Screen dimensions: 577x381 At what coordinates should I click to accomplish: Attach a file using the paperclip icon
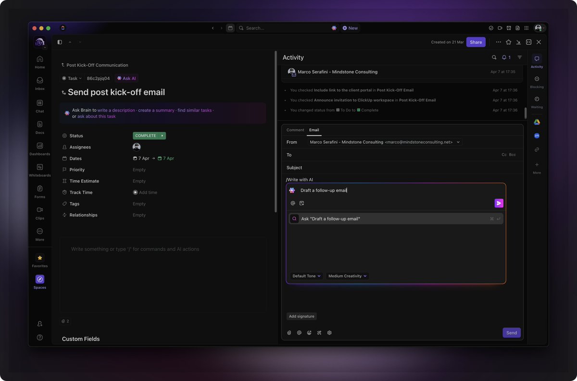(x=289, y=332)
